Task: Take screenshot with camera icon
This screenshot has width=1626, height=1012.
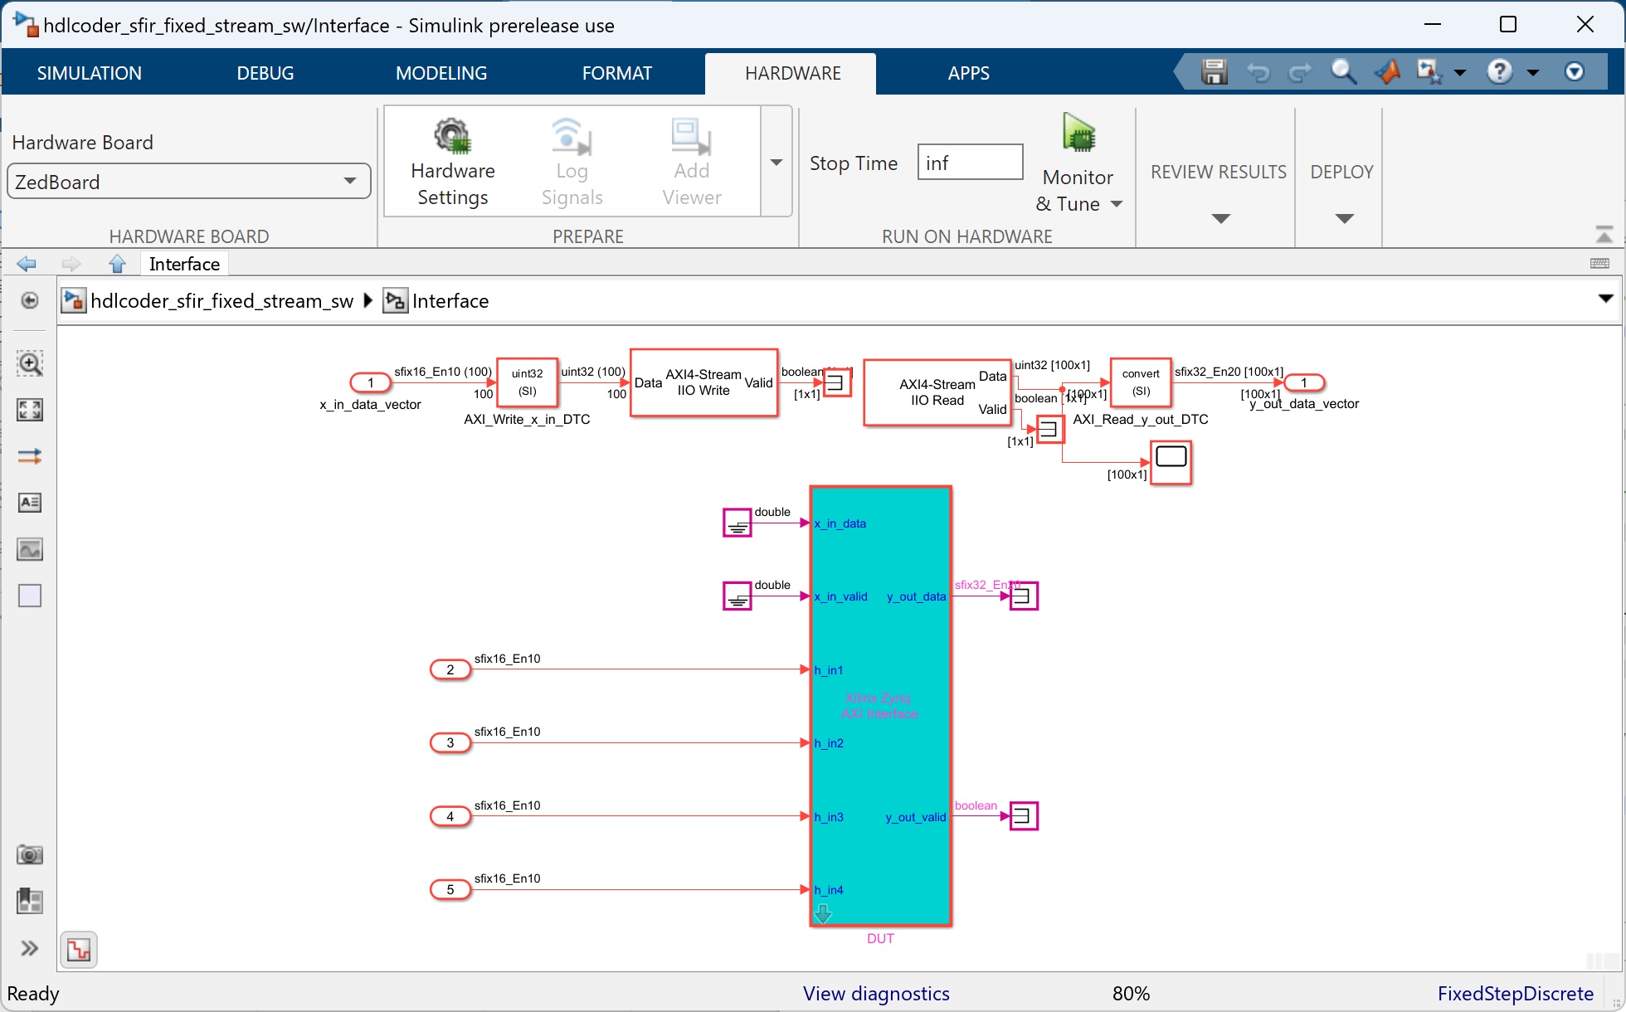Action: 30,854
